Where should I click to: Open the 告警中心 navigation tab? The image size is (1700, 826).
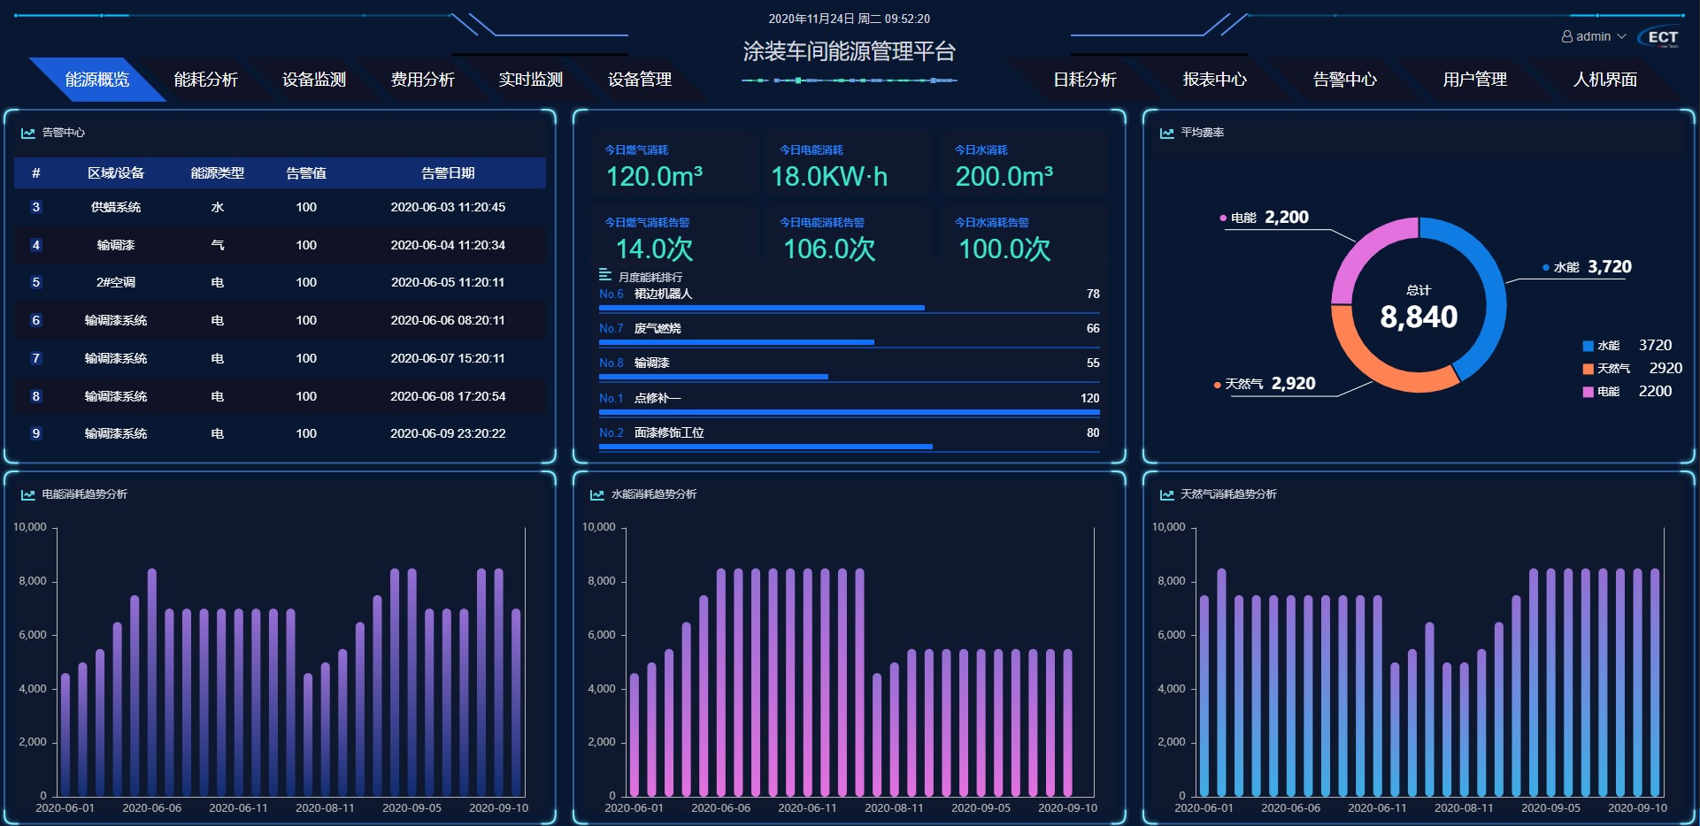[x=1344, y=80]
